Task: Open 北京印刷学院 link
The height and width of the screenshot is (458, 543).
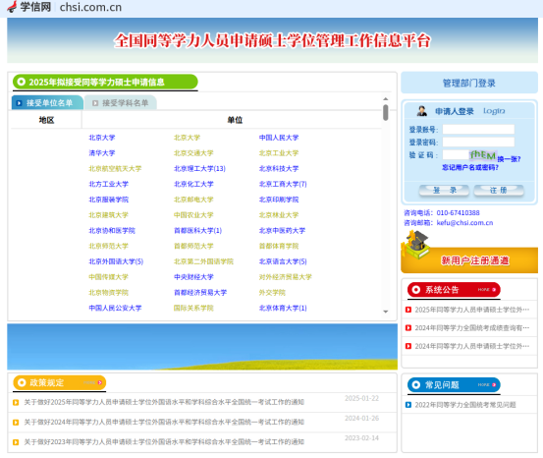Action: (279, 200)
